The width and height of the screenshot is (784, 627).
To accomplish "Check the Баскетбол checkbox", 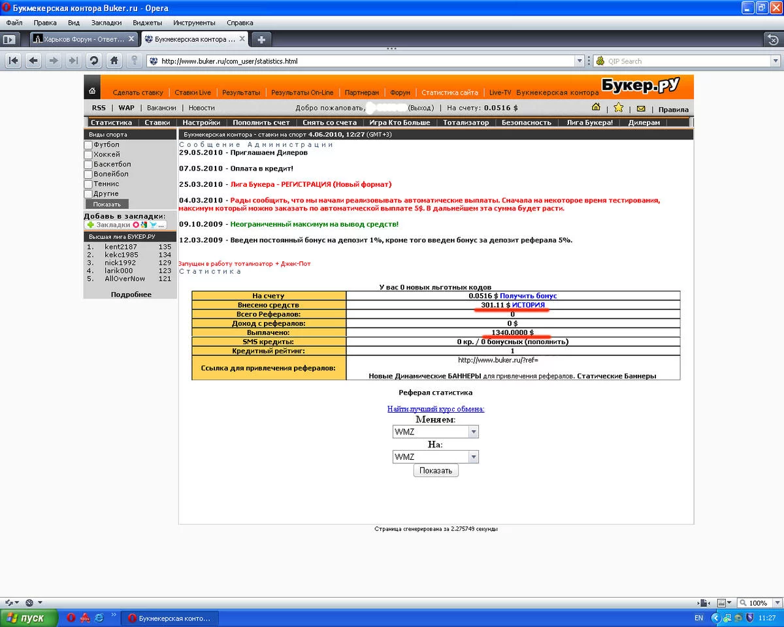I will coord(88,165).
